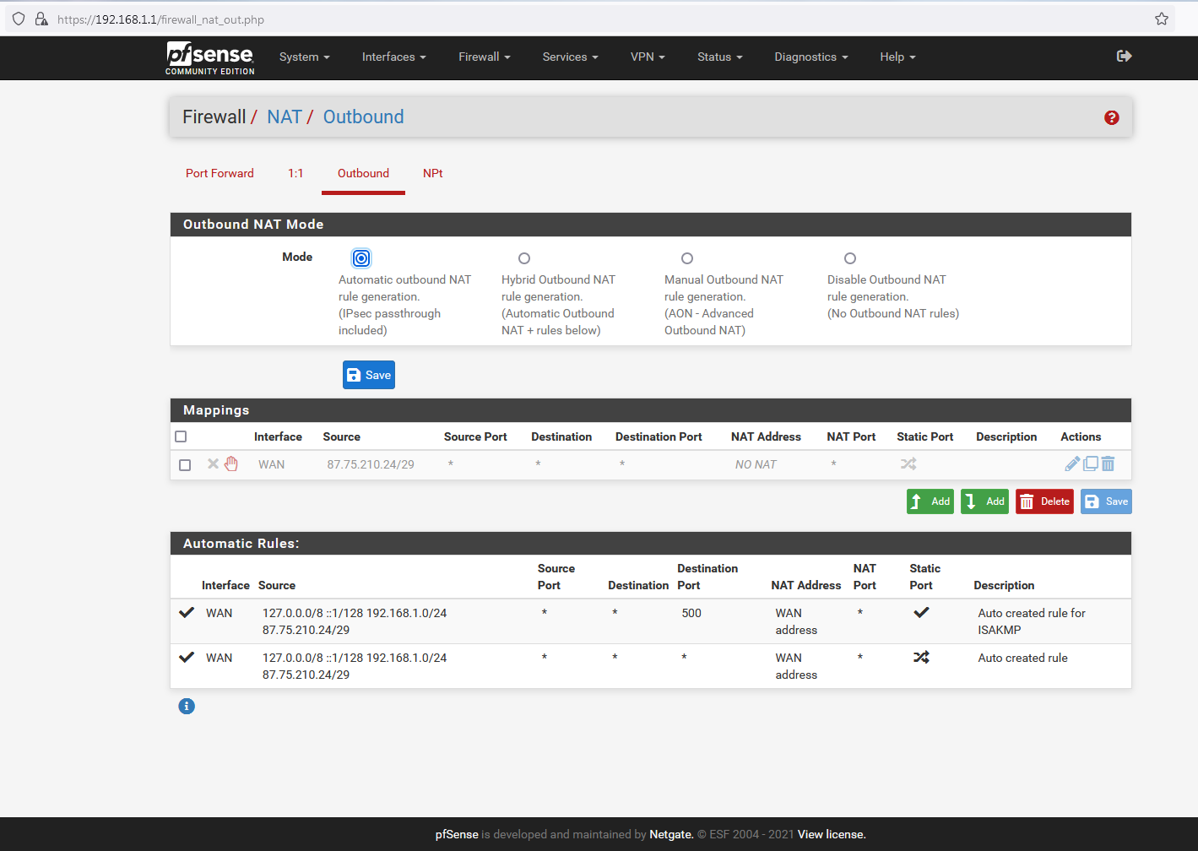Click the blue info icon below Automatic Rules
This screenshot has height=851, width=1198.
(187, 706)
